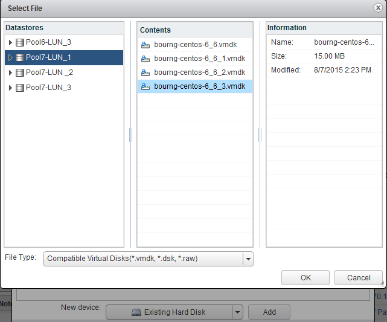The image size is (387, 322).
Task: Click the bourng-centos-6_6_3.vmdk disk icon
Action: [x=146, y=86]
